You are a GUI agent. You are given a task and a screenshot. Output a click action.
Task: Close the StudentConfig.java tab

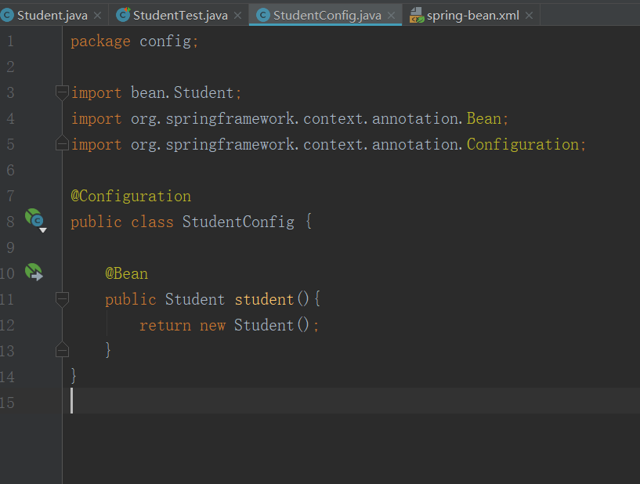tap(391, 16)
